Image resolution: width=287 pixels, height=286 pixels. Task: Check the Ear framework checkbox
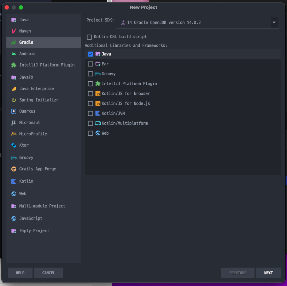pos(90,64)
